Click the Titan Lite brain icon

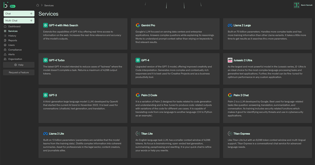click(138, 133)
